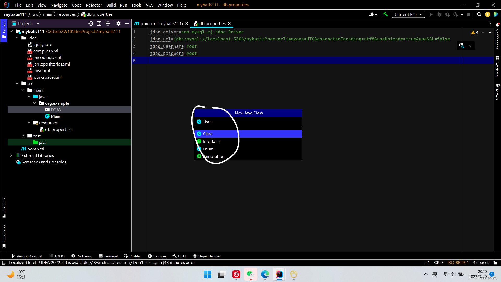Viewport: 501px width, 282px height.
Task: Click Collapse All icon in Project panel
Action: pos(108,23)
